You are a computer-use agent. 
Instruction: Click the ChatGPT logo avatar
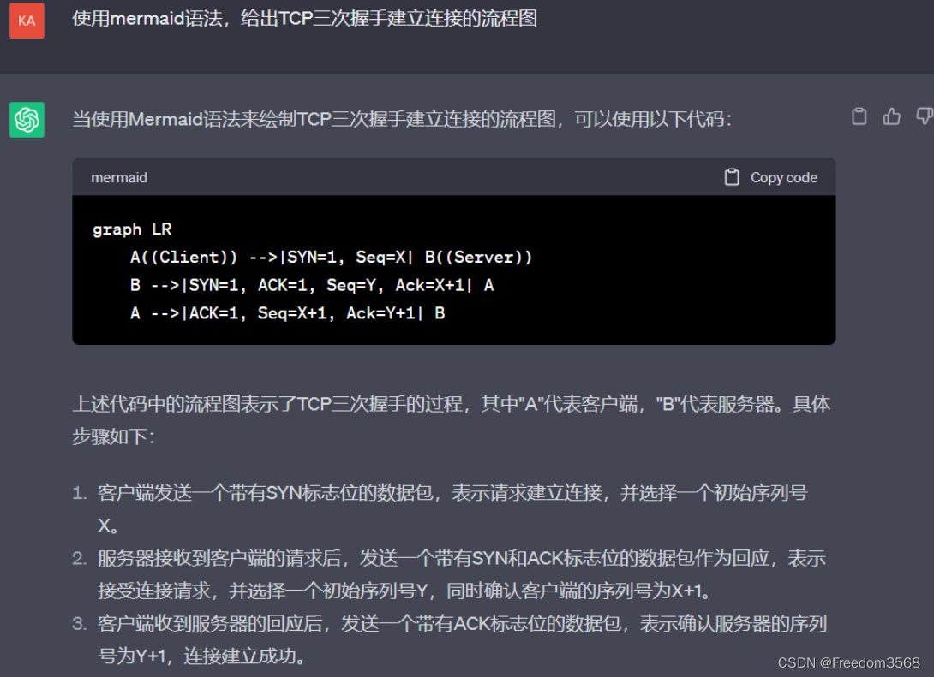(x=27, y=120)
